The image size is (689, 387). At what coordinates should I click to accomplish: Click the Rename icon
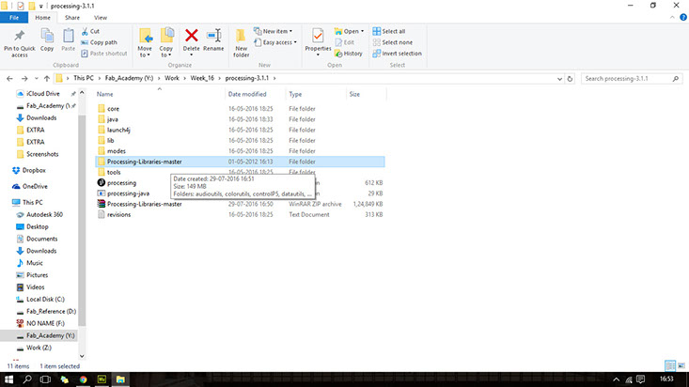(213, 35)
